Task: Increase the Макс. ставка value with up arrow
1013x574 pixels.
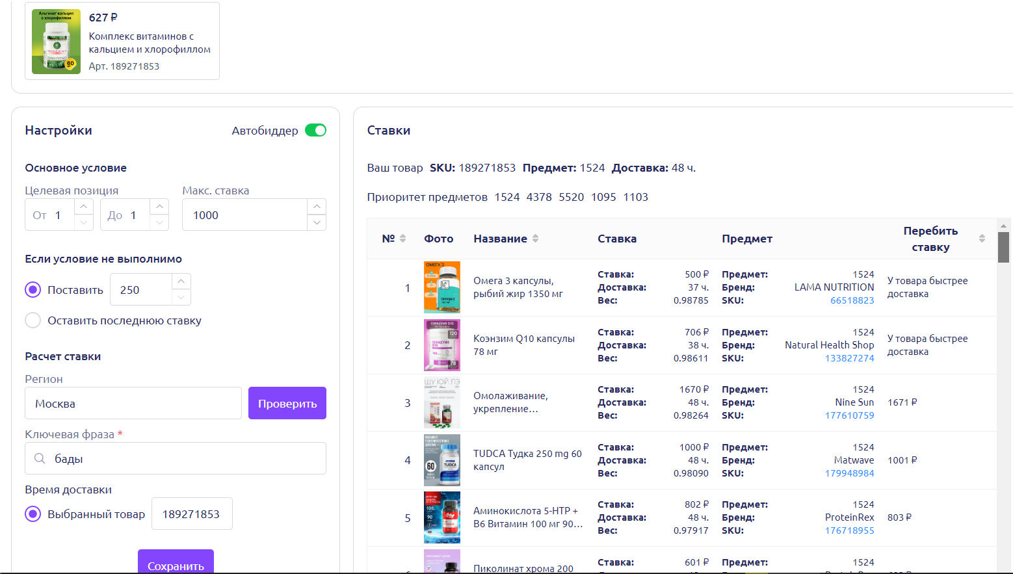Action: (x=317, y=207)
